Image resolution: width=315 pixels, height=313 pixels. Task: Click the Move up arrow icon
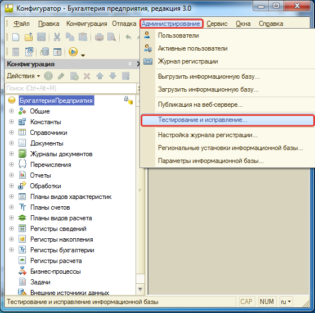click(x=100, y=76)
